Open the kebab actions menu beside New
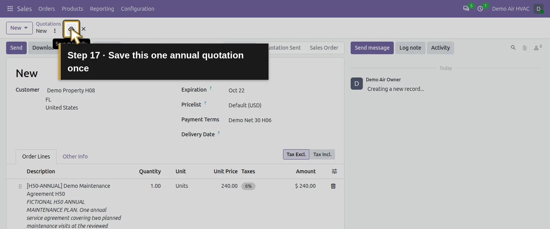The width and height of the screenshot is (550, 229). 55,31
